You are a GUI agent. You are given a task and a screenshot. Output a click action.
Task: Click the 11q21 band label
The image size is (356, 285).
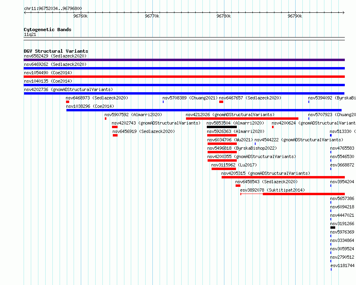(x=30, y=34)
